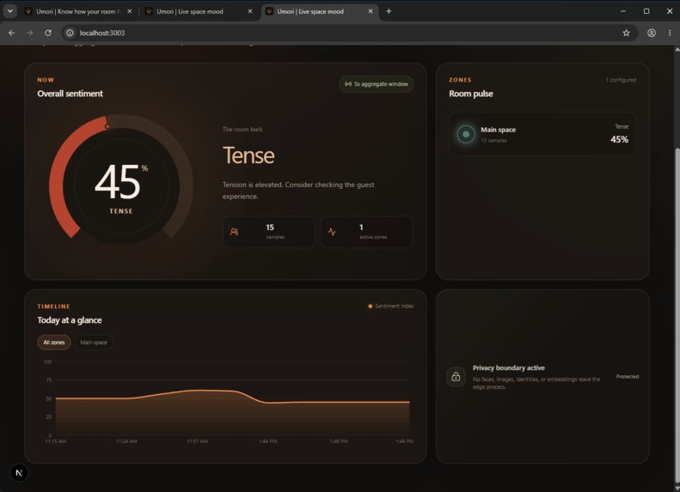
Task: Click the 'Sentiment index' legend item
Action: click(x=391, y=307)
